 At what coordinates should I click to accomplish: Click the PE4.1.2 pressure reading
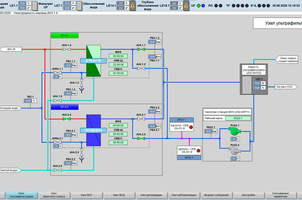[x=154, y=42]
